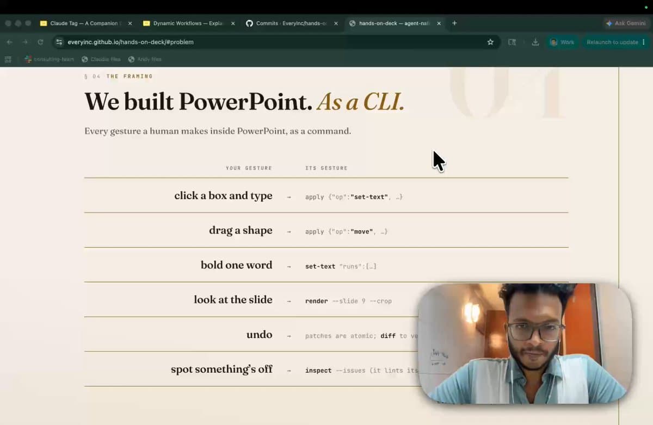The image size is (653, 425).
Task: Close the hands-on-deck tab
Action: [x=439, y=23]
